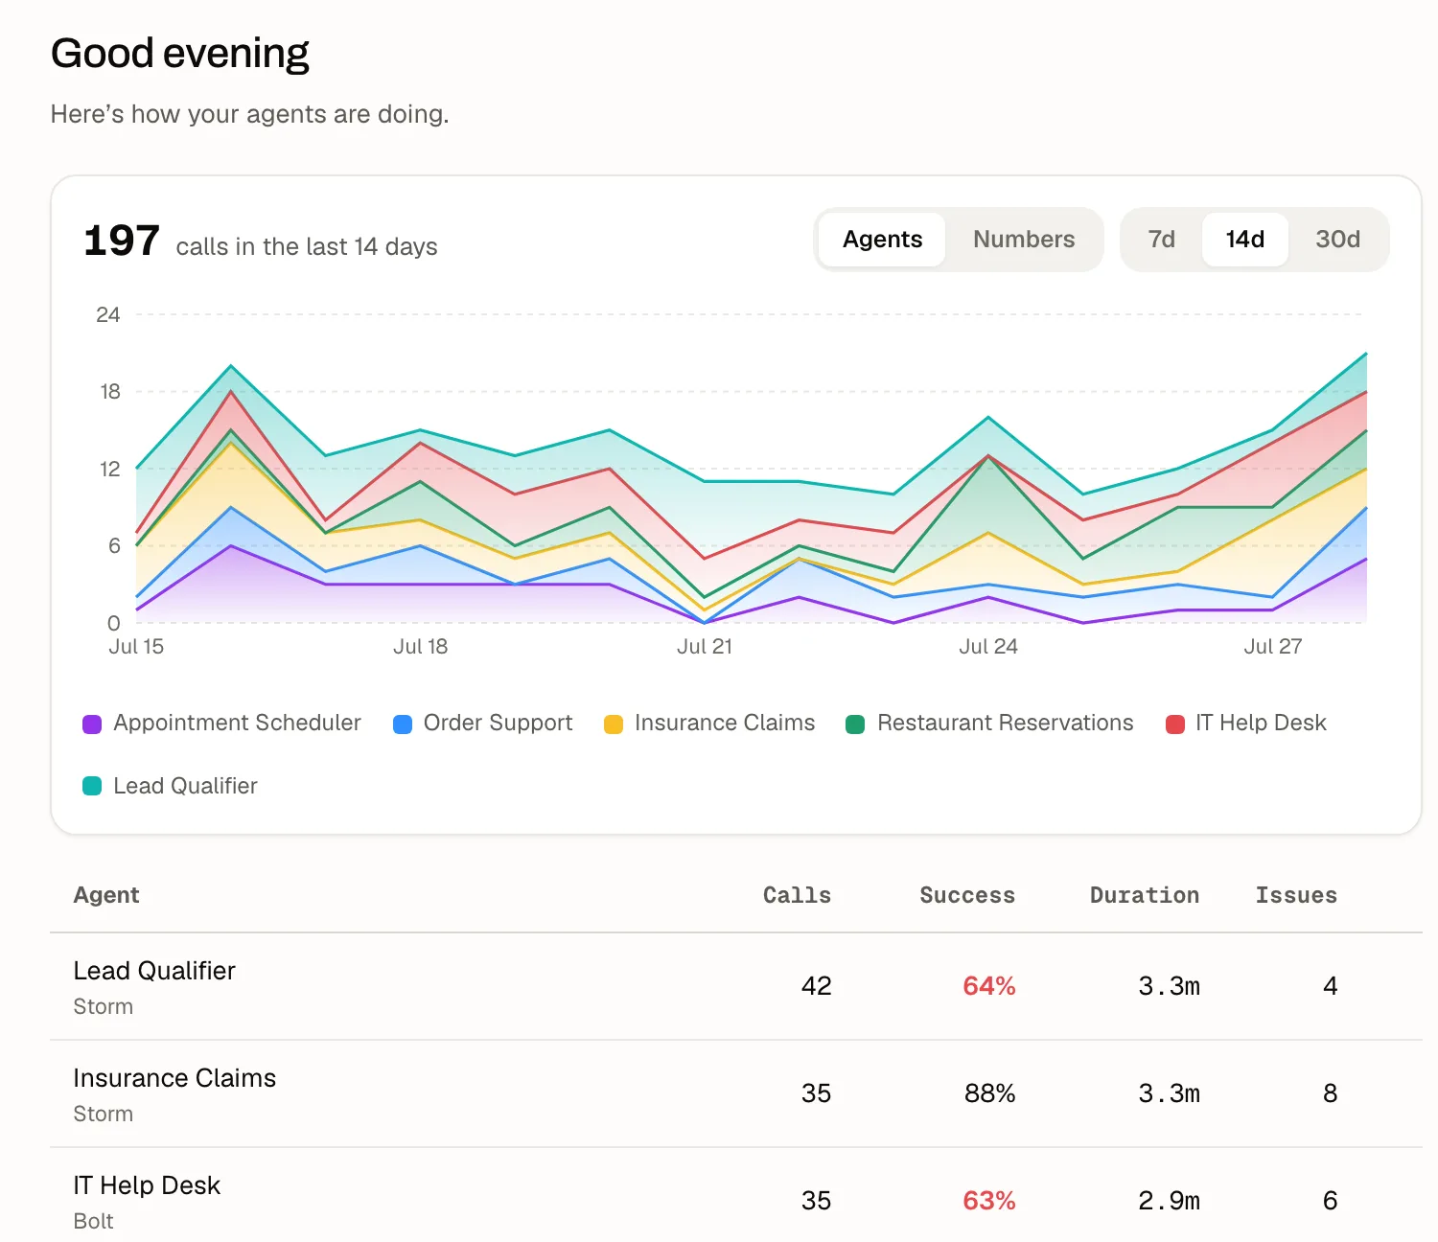The height and width of the screenshot is (1242, 1438).
Task: Sort table by Agent column header
Action: (x=106, y=895)
